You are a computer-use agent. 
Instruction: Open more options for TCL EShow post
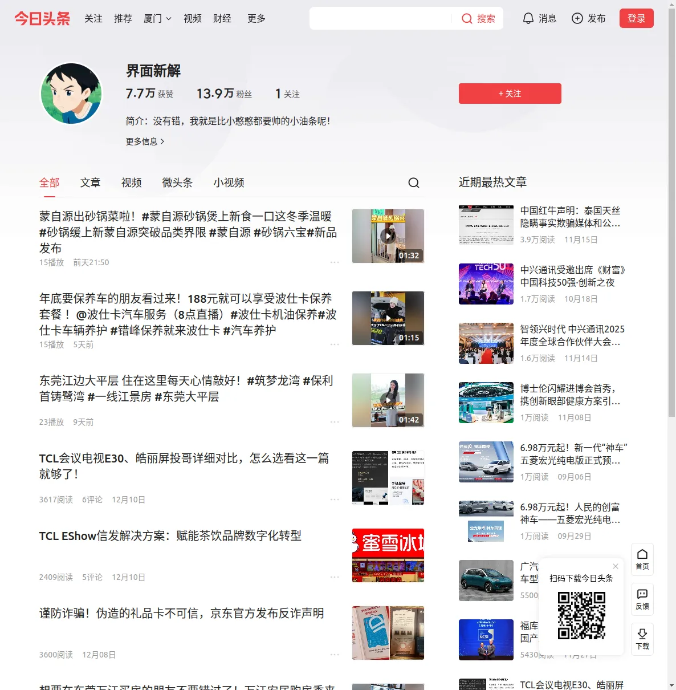click(335, 577)
